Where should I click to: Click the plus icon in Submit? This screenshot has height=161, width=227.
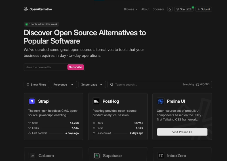coord(199,9)
